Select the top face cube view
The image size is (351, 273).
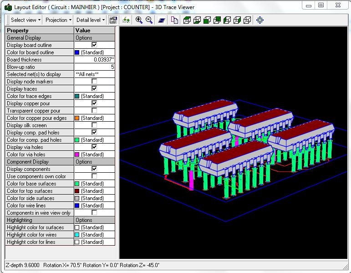(x=187, y=20)
